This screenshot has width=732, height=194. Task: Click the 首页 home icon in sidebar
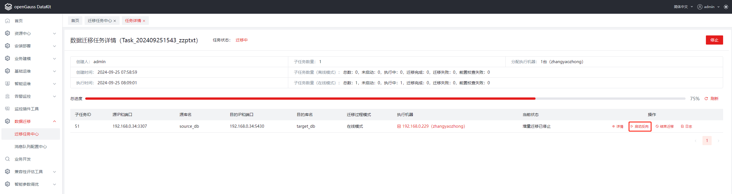7,21
